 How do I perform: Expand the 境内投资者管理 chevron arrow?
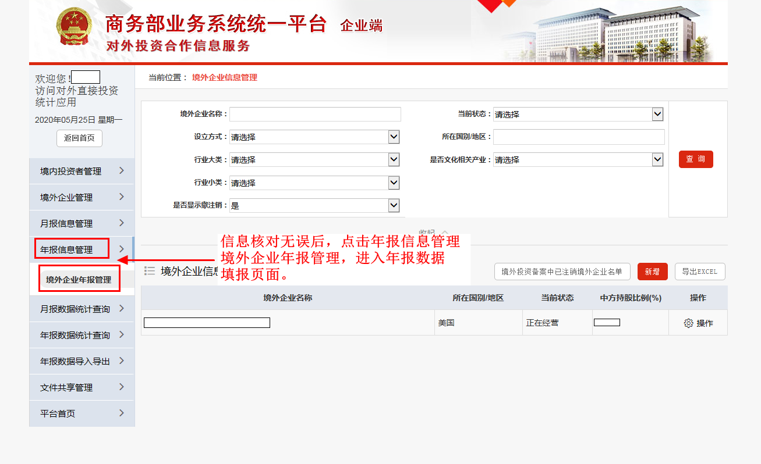click(121, 170)
